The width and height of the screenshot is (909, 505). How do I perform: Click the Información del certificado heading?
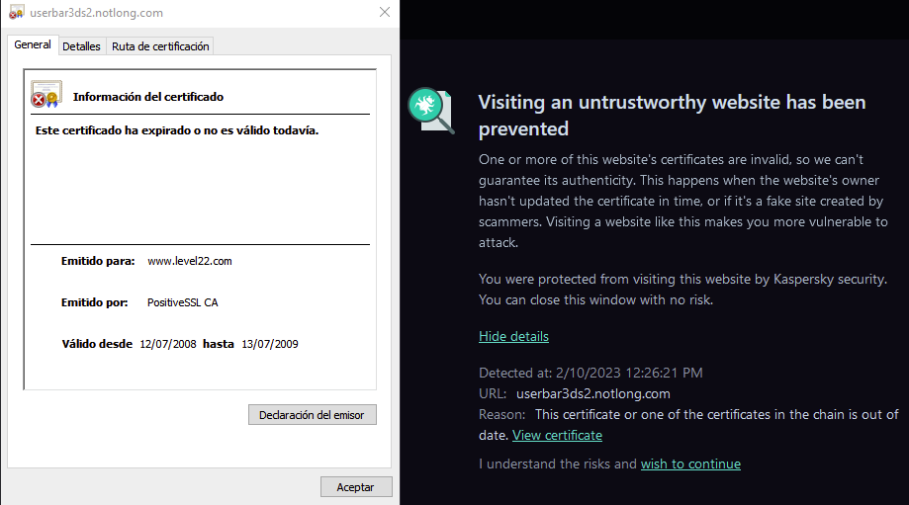click(x=148, y=97)
